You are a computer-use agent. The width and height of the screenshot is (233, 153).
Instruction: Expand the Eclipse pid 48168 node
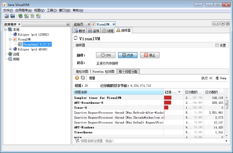(x=10, y=49)
